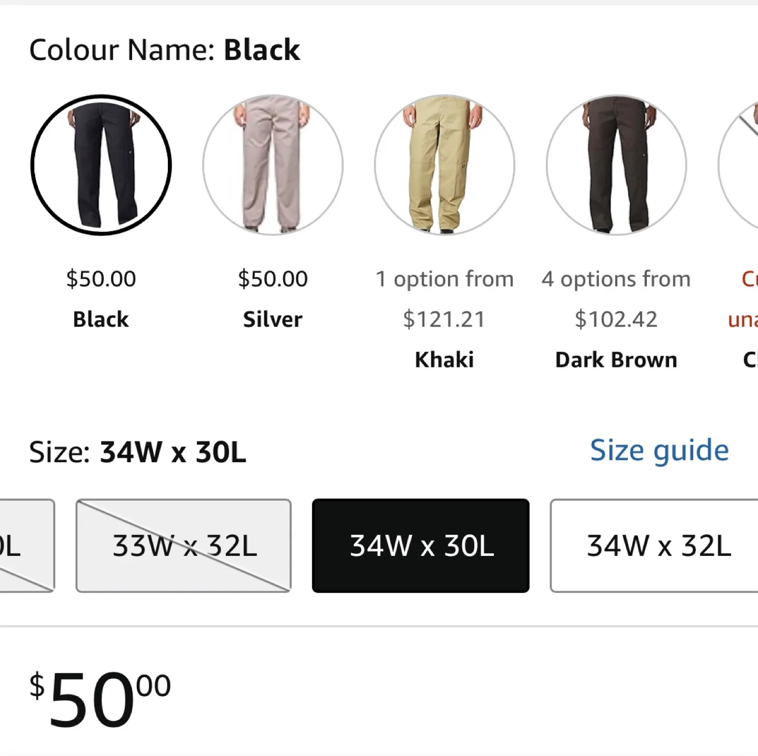Select size 34W x 32L
Viewport: 758px width, 756px height.
coord(654,545)
